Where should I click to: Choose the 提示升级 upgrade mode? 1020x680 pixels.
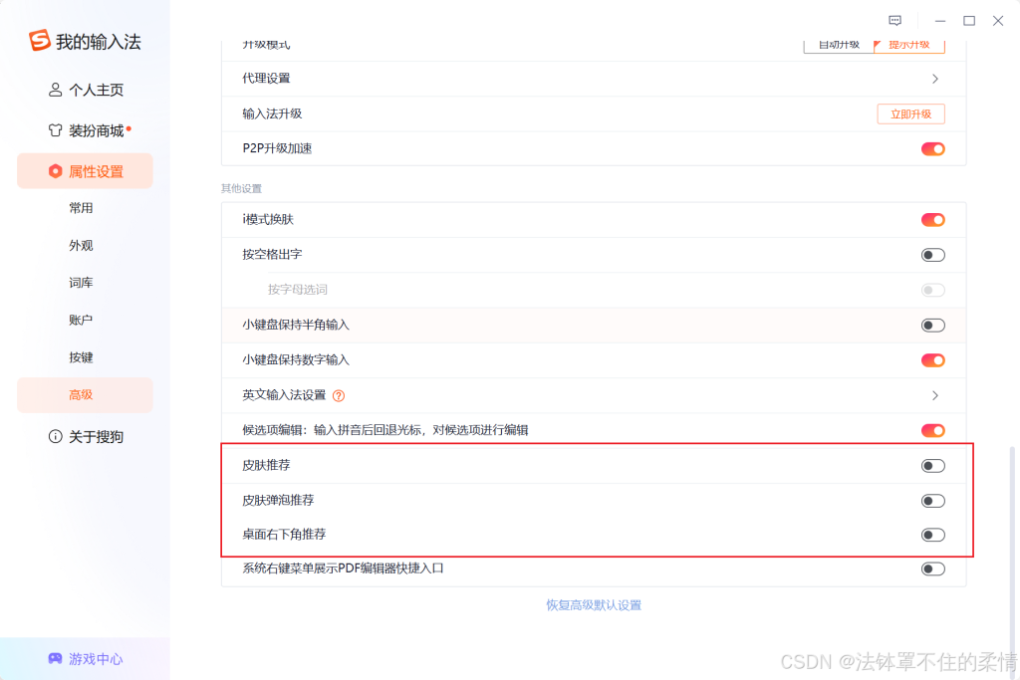pos(908,45)
